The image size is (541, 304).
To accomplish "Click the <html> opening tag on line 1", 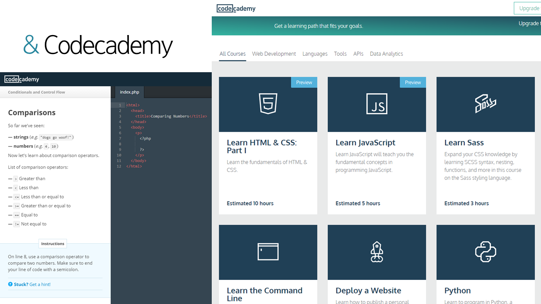I will (x=133, y=105).
